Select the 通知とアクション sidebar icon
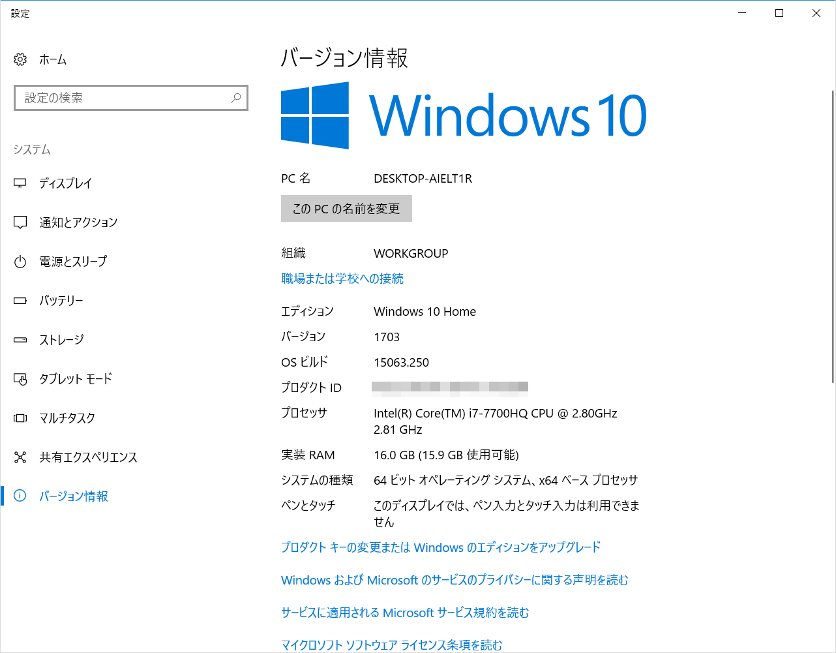The width and height of the screenshot is (836, 653). 20,222
